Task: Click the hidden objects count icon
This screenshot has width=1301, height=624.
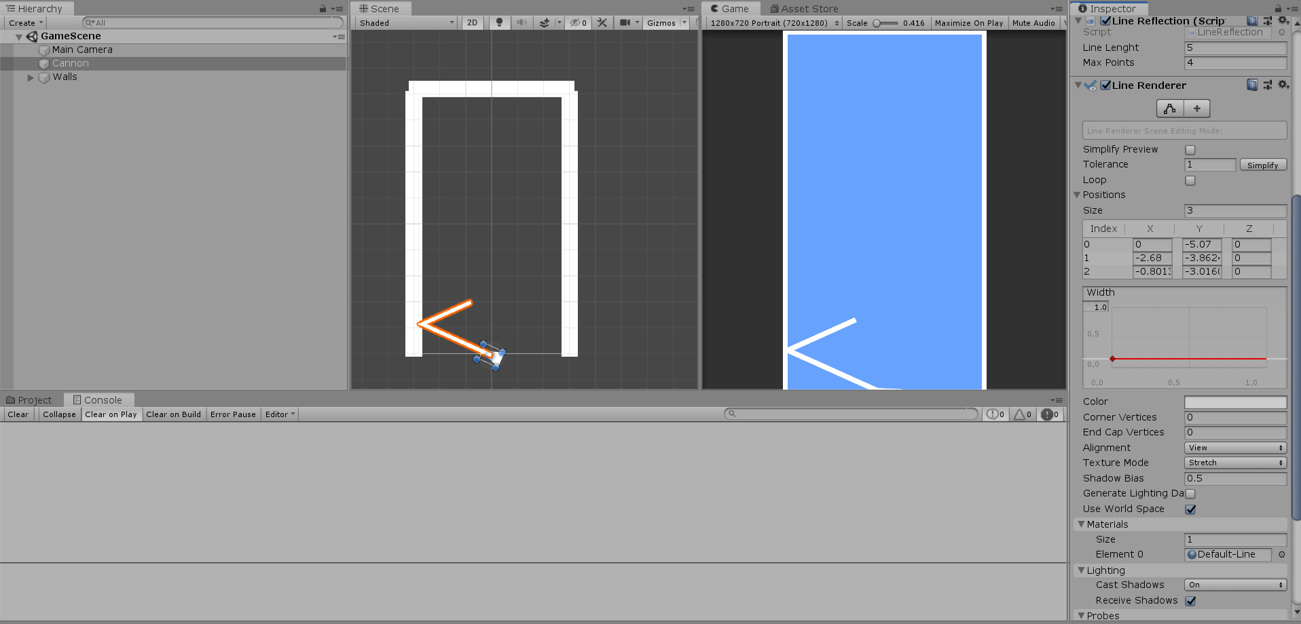Action: click(578, 22)
